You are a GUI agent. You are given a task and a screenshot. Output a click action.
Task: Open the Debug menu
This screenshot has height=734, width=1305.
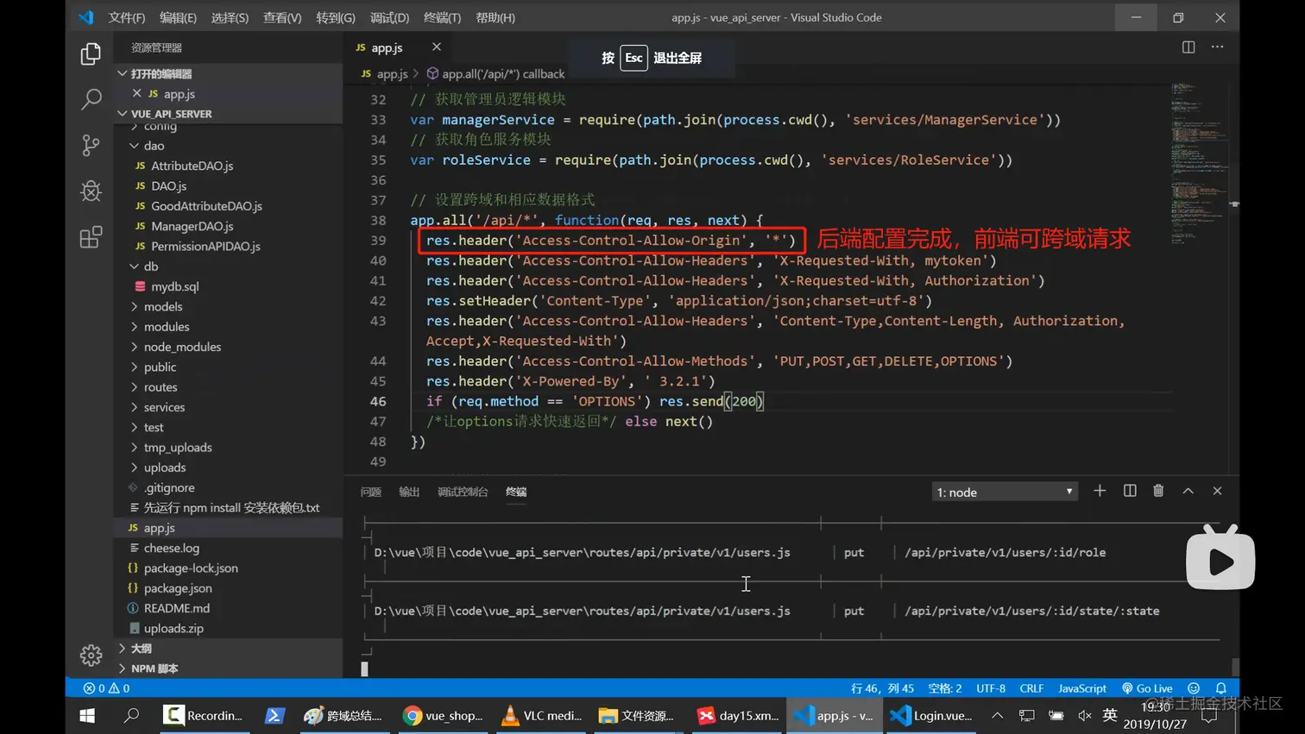389,17
